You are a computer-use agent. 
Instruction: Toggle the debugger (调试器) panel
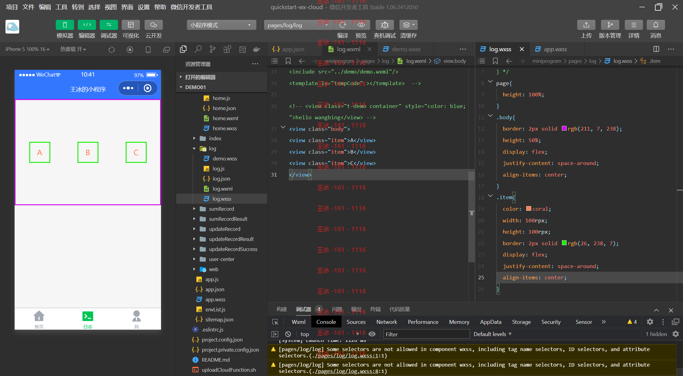(109, 25)
